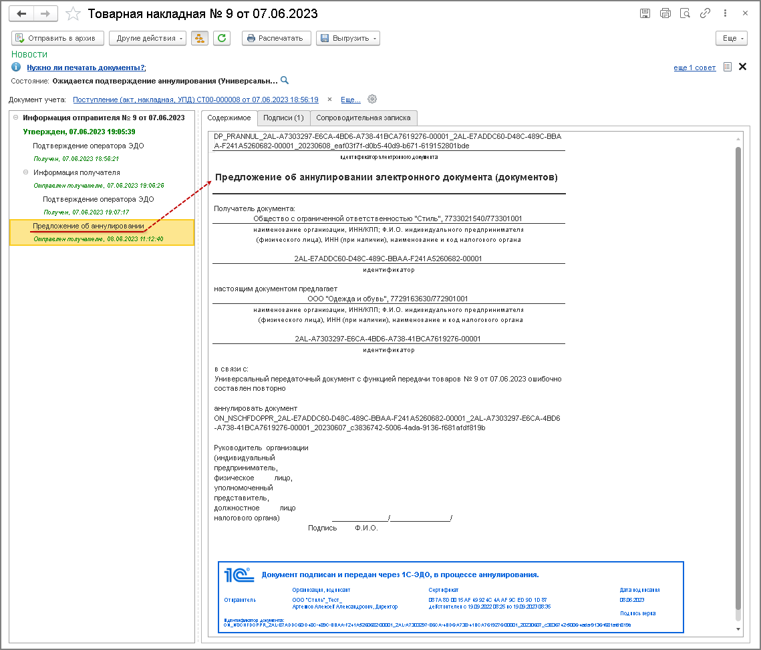The height and width of the screenshot is (650, 761).
Task: Click text Получен, 07.06.2023 19:07:17
Action: point(86,212)
